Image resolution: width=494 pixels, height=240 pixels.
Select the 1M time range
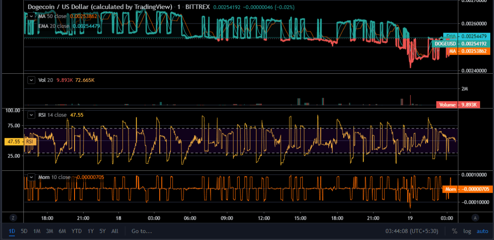point(37,231)
